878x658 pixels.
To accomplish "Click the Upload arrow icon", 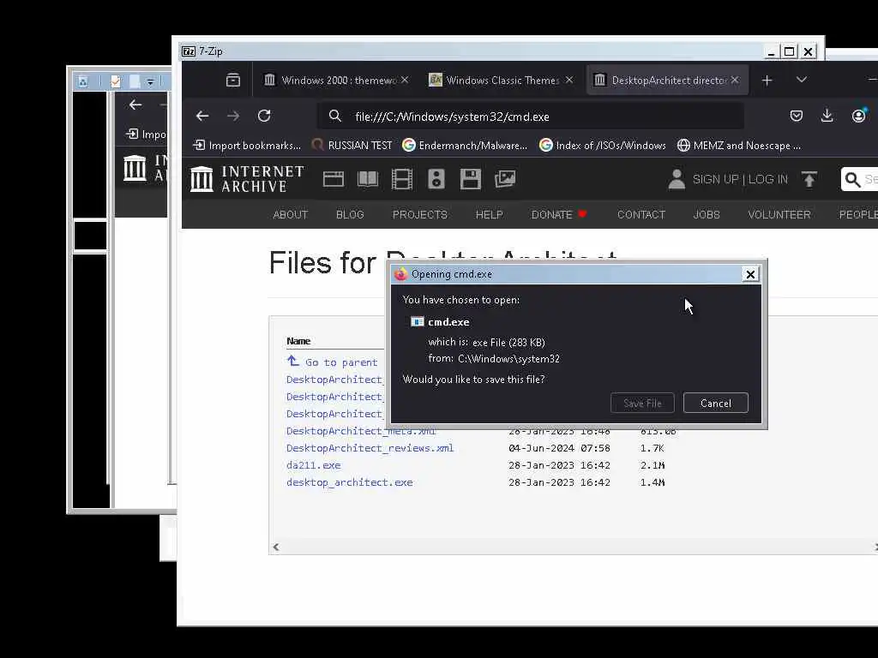I will pos(809,179).
